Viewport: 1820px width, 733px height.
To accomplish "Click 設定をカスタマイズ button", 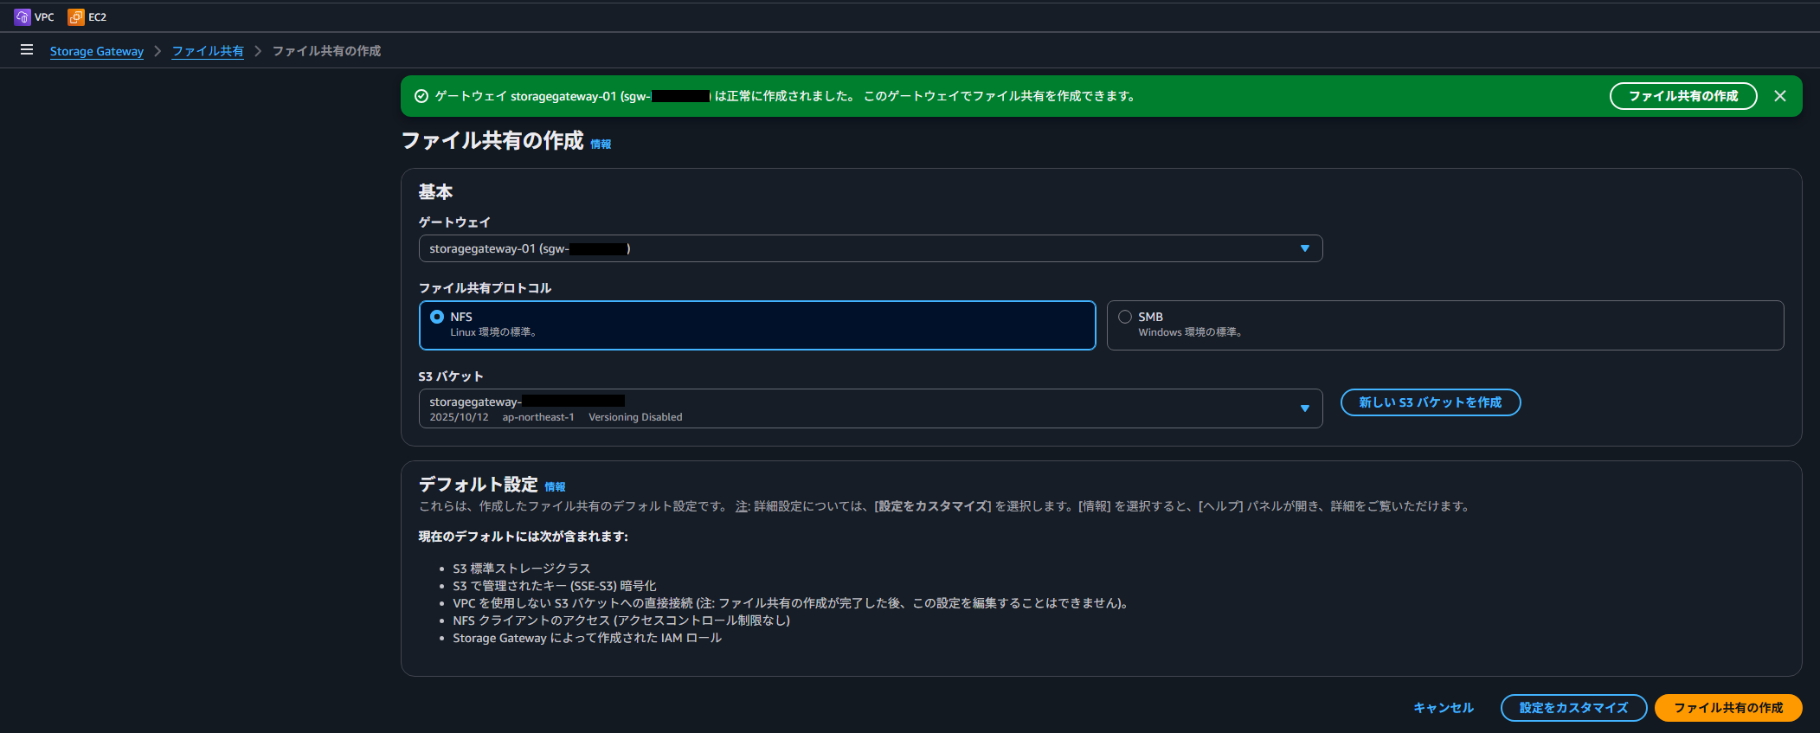I will coord(1573,708).
